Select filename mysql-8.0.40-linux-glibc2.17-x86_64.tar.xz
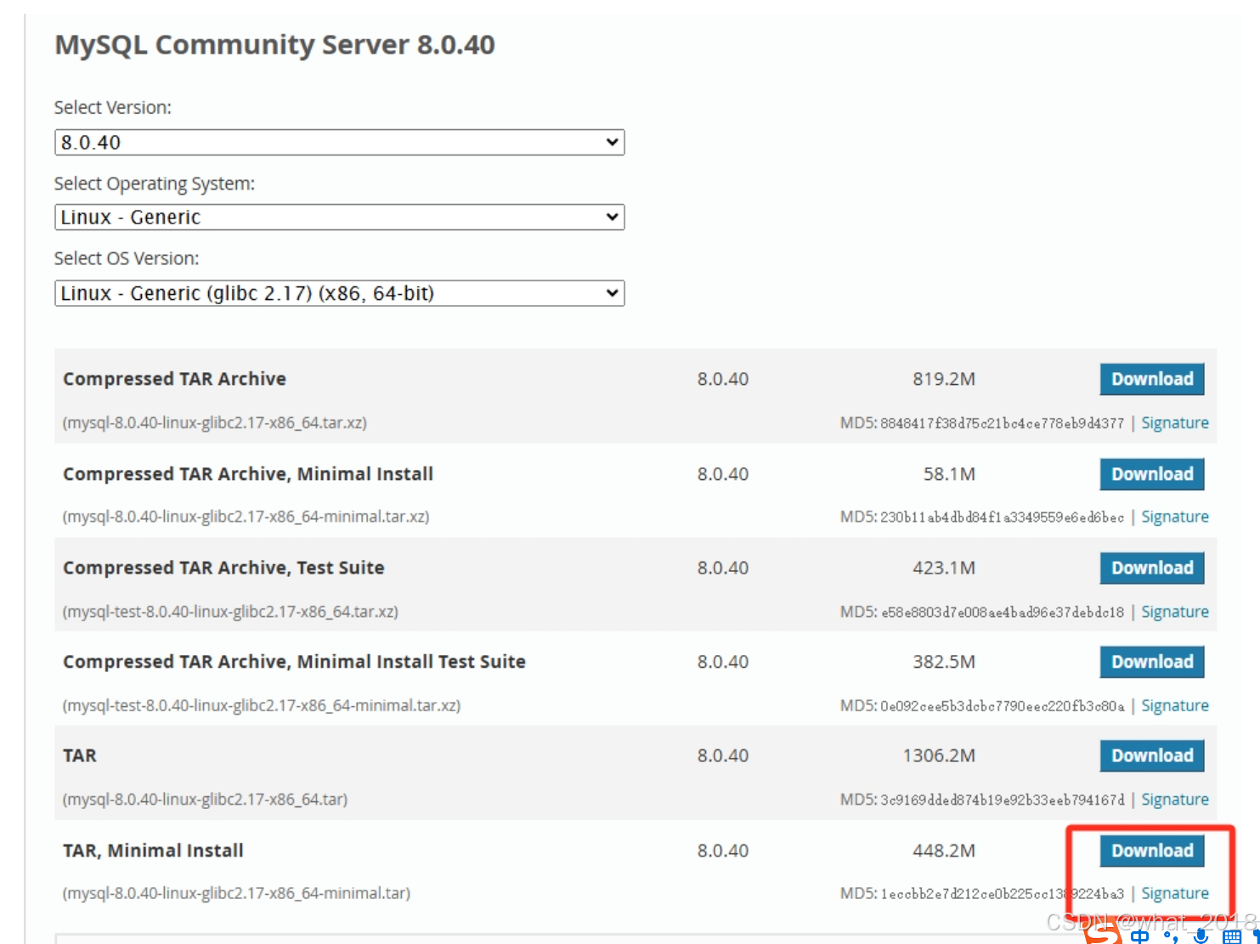1260x944 pixels. coord(215,422)
